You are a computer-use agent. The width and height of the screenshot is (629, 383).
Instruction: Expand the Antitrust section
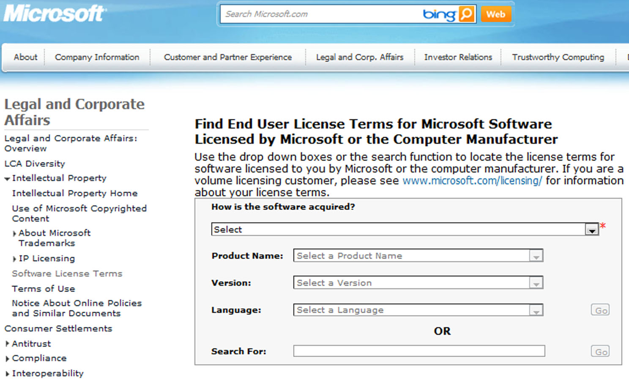[7, 344]
